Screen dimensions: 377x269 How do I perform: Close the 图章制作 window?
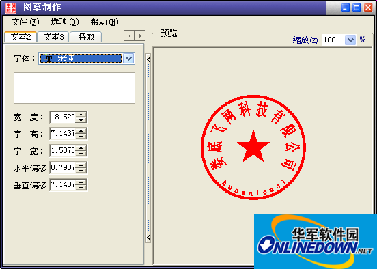[x=368, y=8]
